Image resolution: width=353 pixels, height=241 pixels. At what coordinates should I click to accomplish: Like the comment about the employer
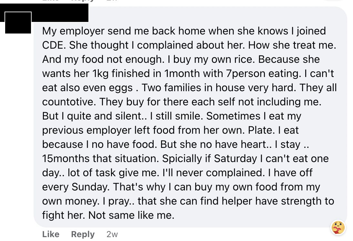point(51,234)
